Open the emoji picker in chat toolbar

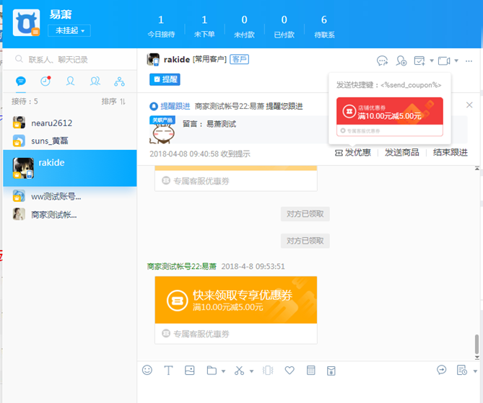pyautogui.click(x=147, y=370)
